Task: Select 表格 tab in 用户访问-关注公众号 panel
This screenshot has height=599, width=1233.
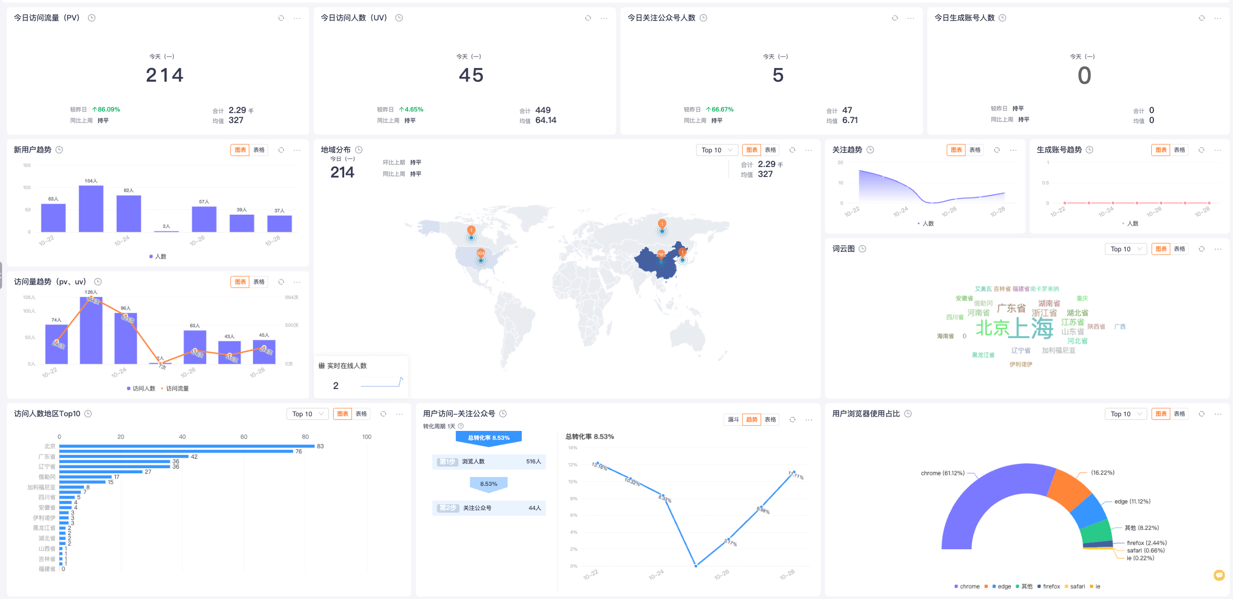Action: [770, 420]
